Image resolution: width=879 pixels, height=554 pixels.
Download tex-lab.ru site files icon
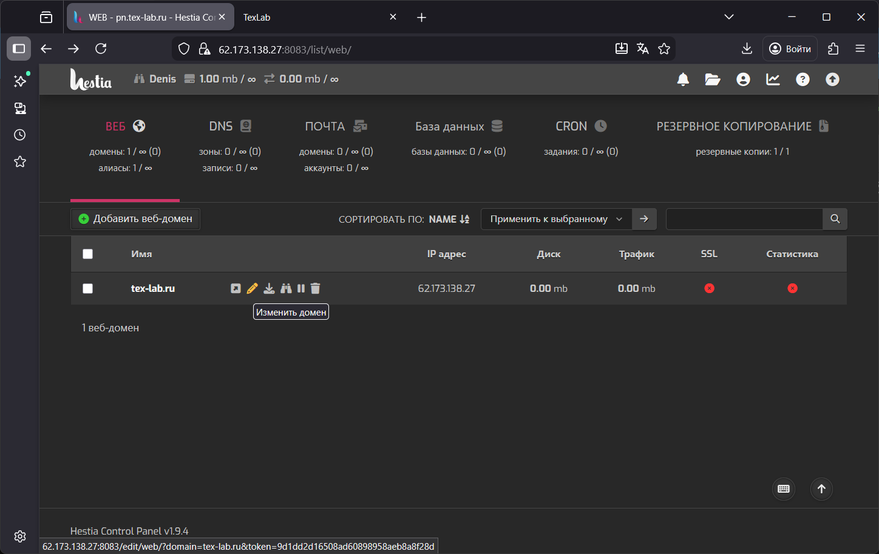pyautogui.click(x=269, y=288)
